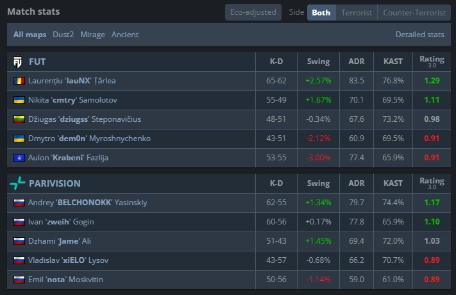Click the Kosovo flag beside Krabeni
Viewport: 456px width, 295px height.
pyautogui.click(x=19, y=158)
